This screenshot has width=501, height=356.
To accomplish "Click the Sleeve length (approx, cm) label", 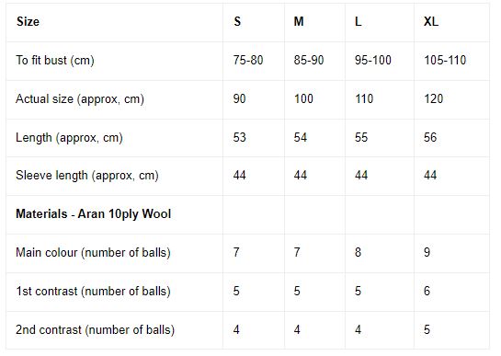I will 87,176.
